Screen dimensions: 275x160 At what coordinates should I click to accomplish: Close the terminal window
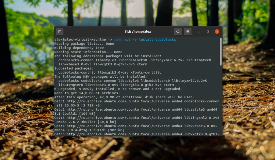coord(217,31)
